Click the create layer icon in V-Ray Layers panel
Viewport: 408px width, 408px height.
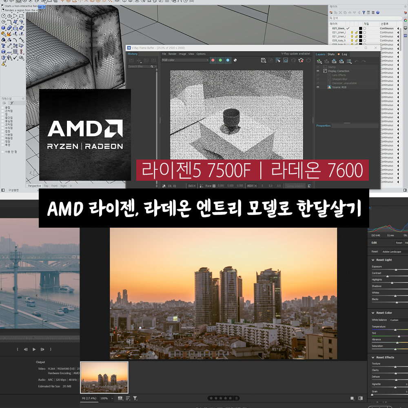319,62
